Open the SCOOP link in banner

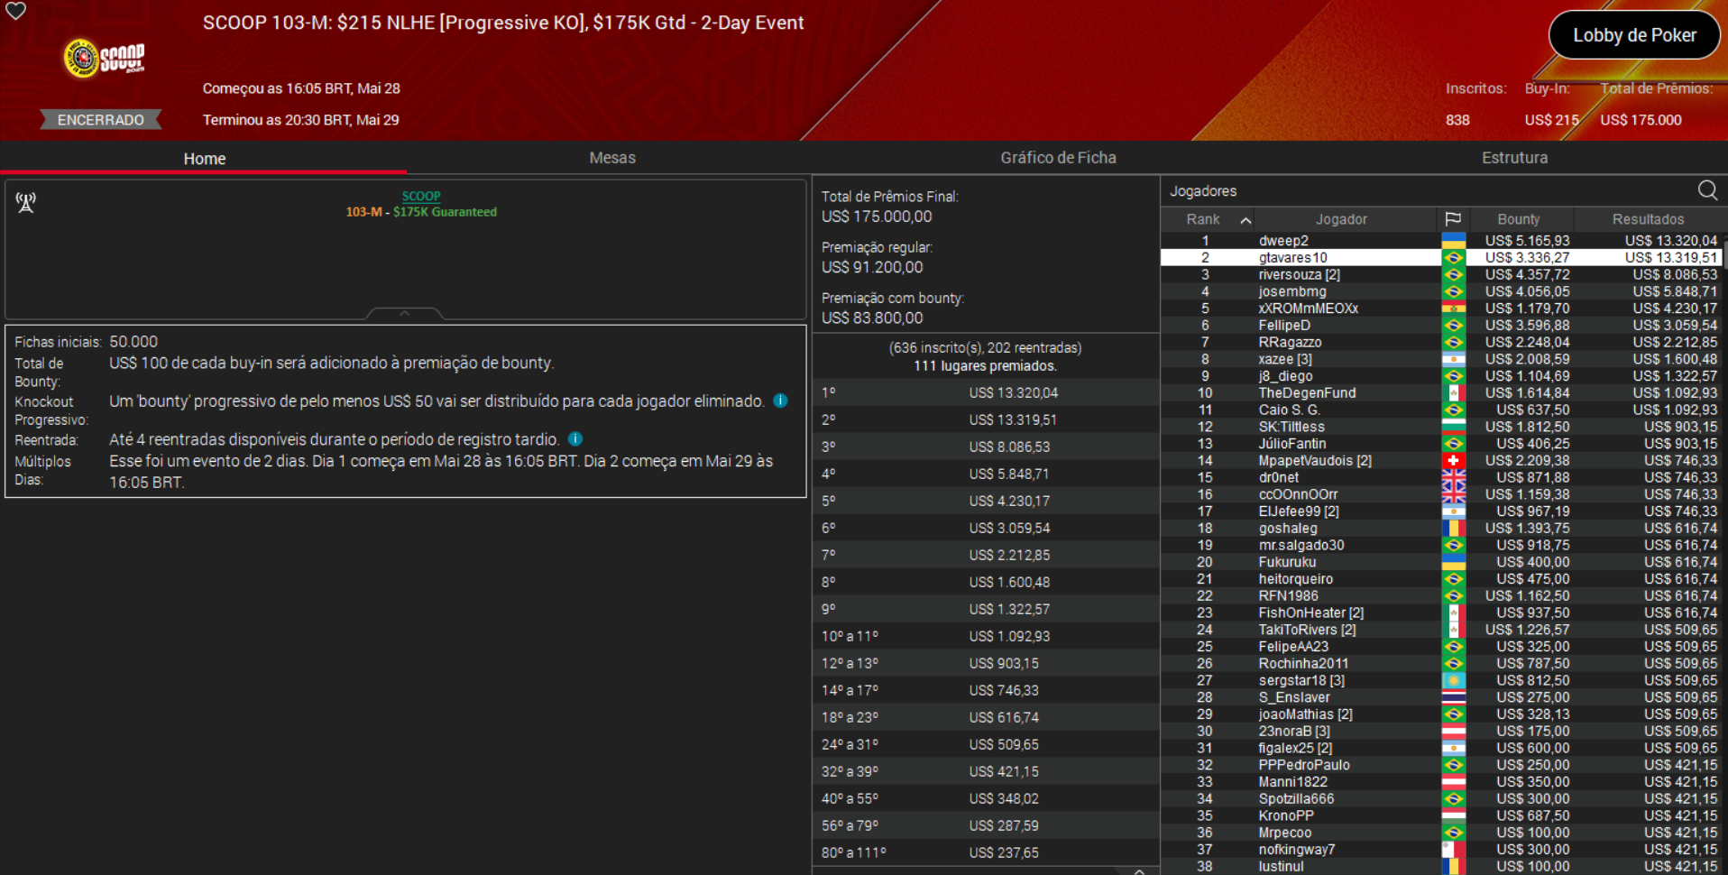[x=421, y=196]
